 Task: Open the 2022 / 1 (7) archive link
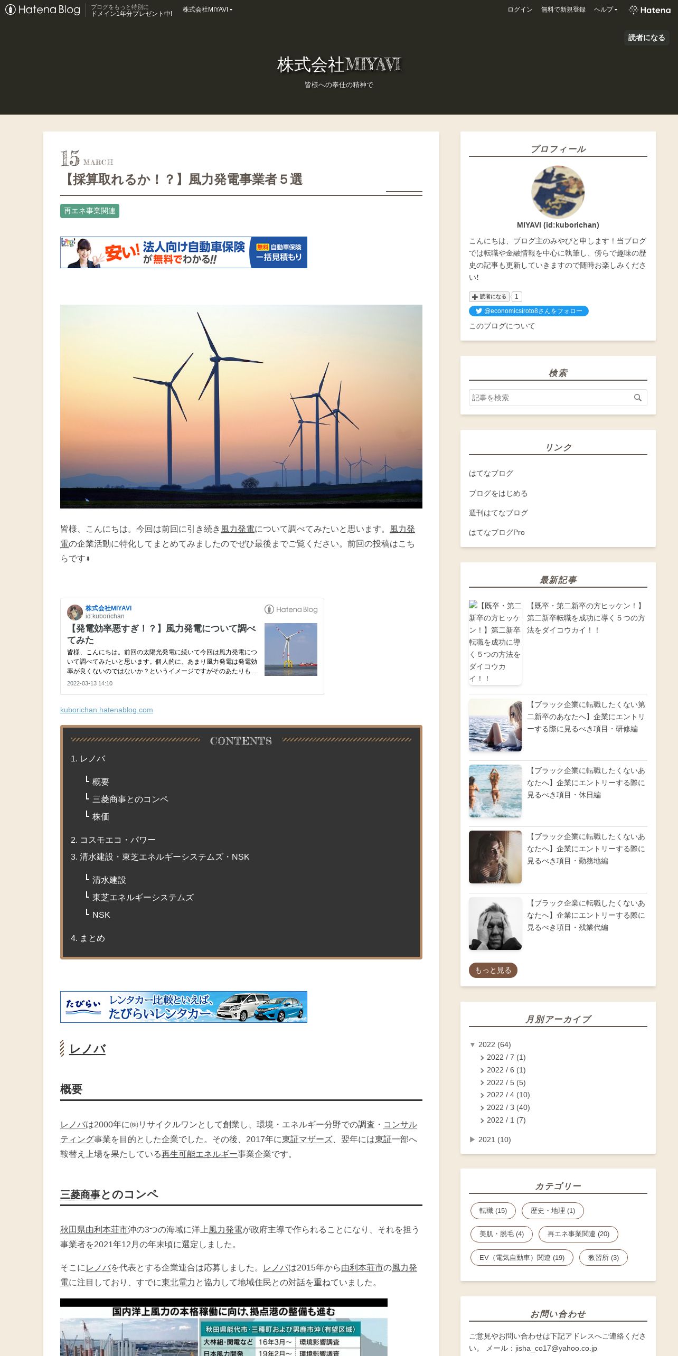pos(506,1120)
